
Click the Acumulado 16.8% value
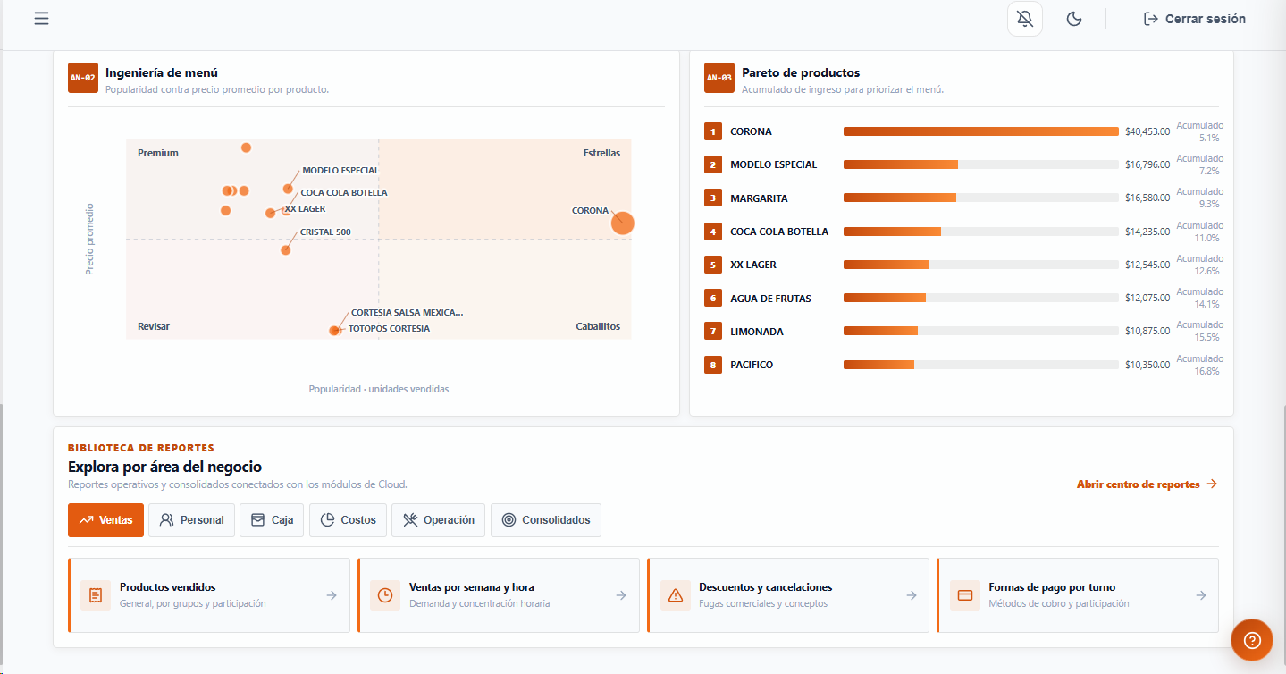coord(1200,365)
